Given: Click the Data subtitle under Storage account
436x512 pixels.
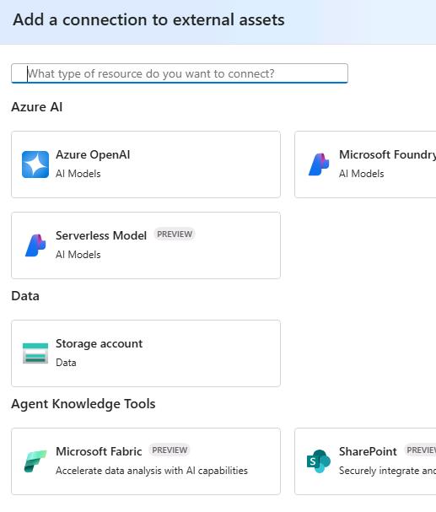Looking at the screenshot, I should pyautogui.click(x=66, y=363).
